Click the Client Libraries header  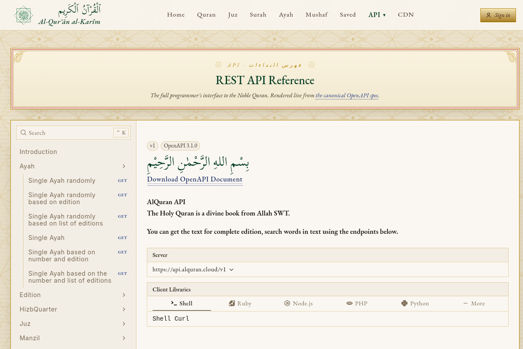328,289
